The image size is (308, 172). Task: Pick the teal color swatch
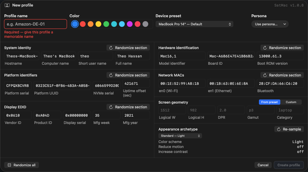(x=114, y=24)
